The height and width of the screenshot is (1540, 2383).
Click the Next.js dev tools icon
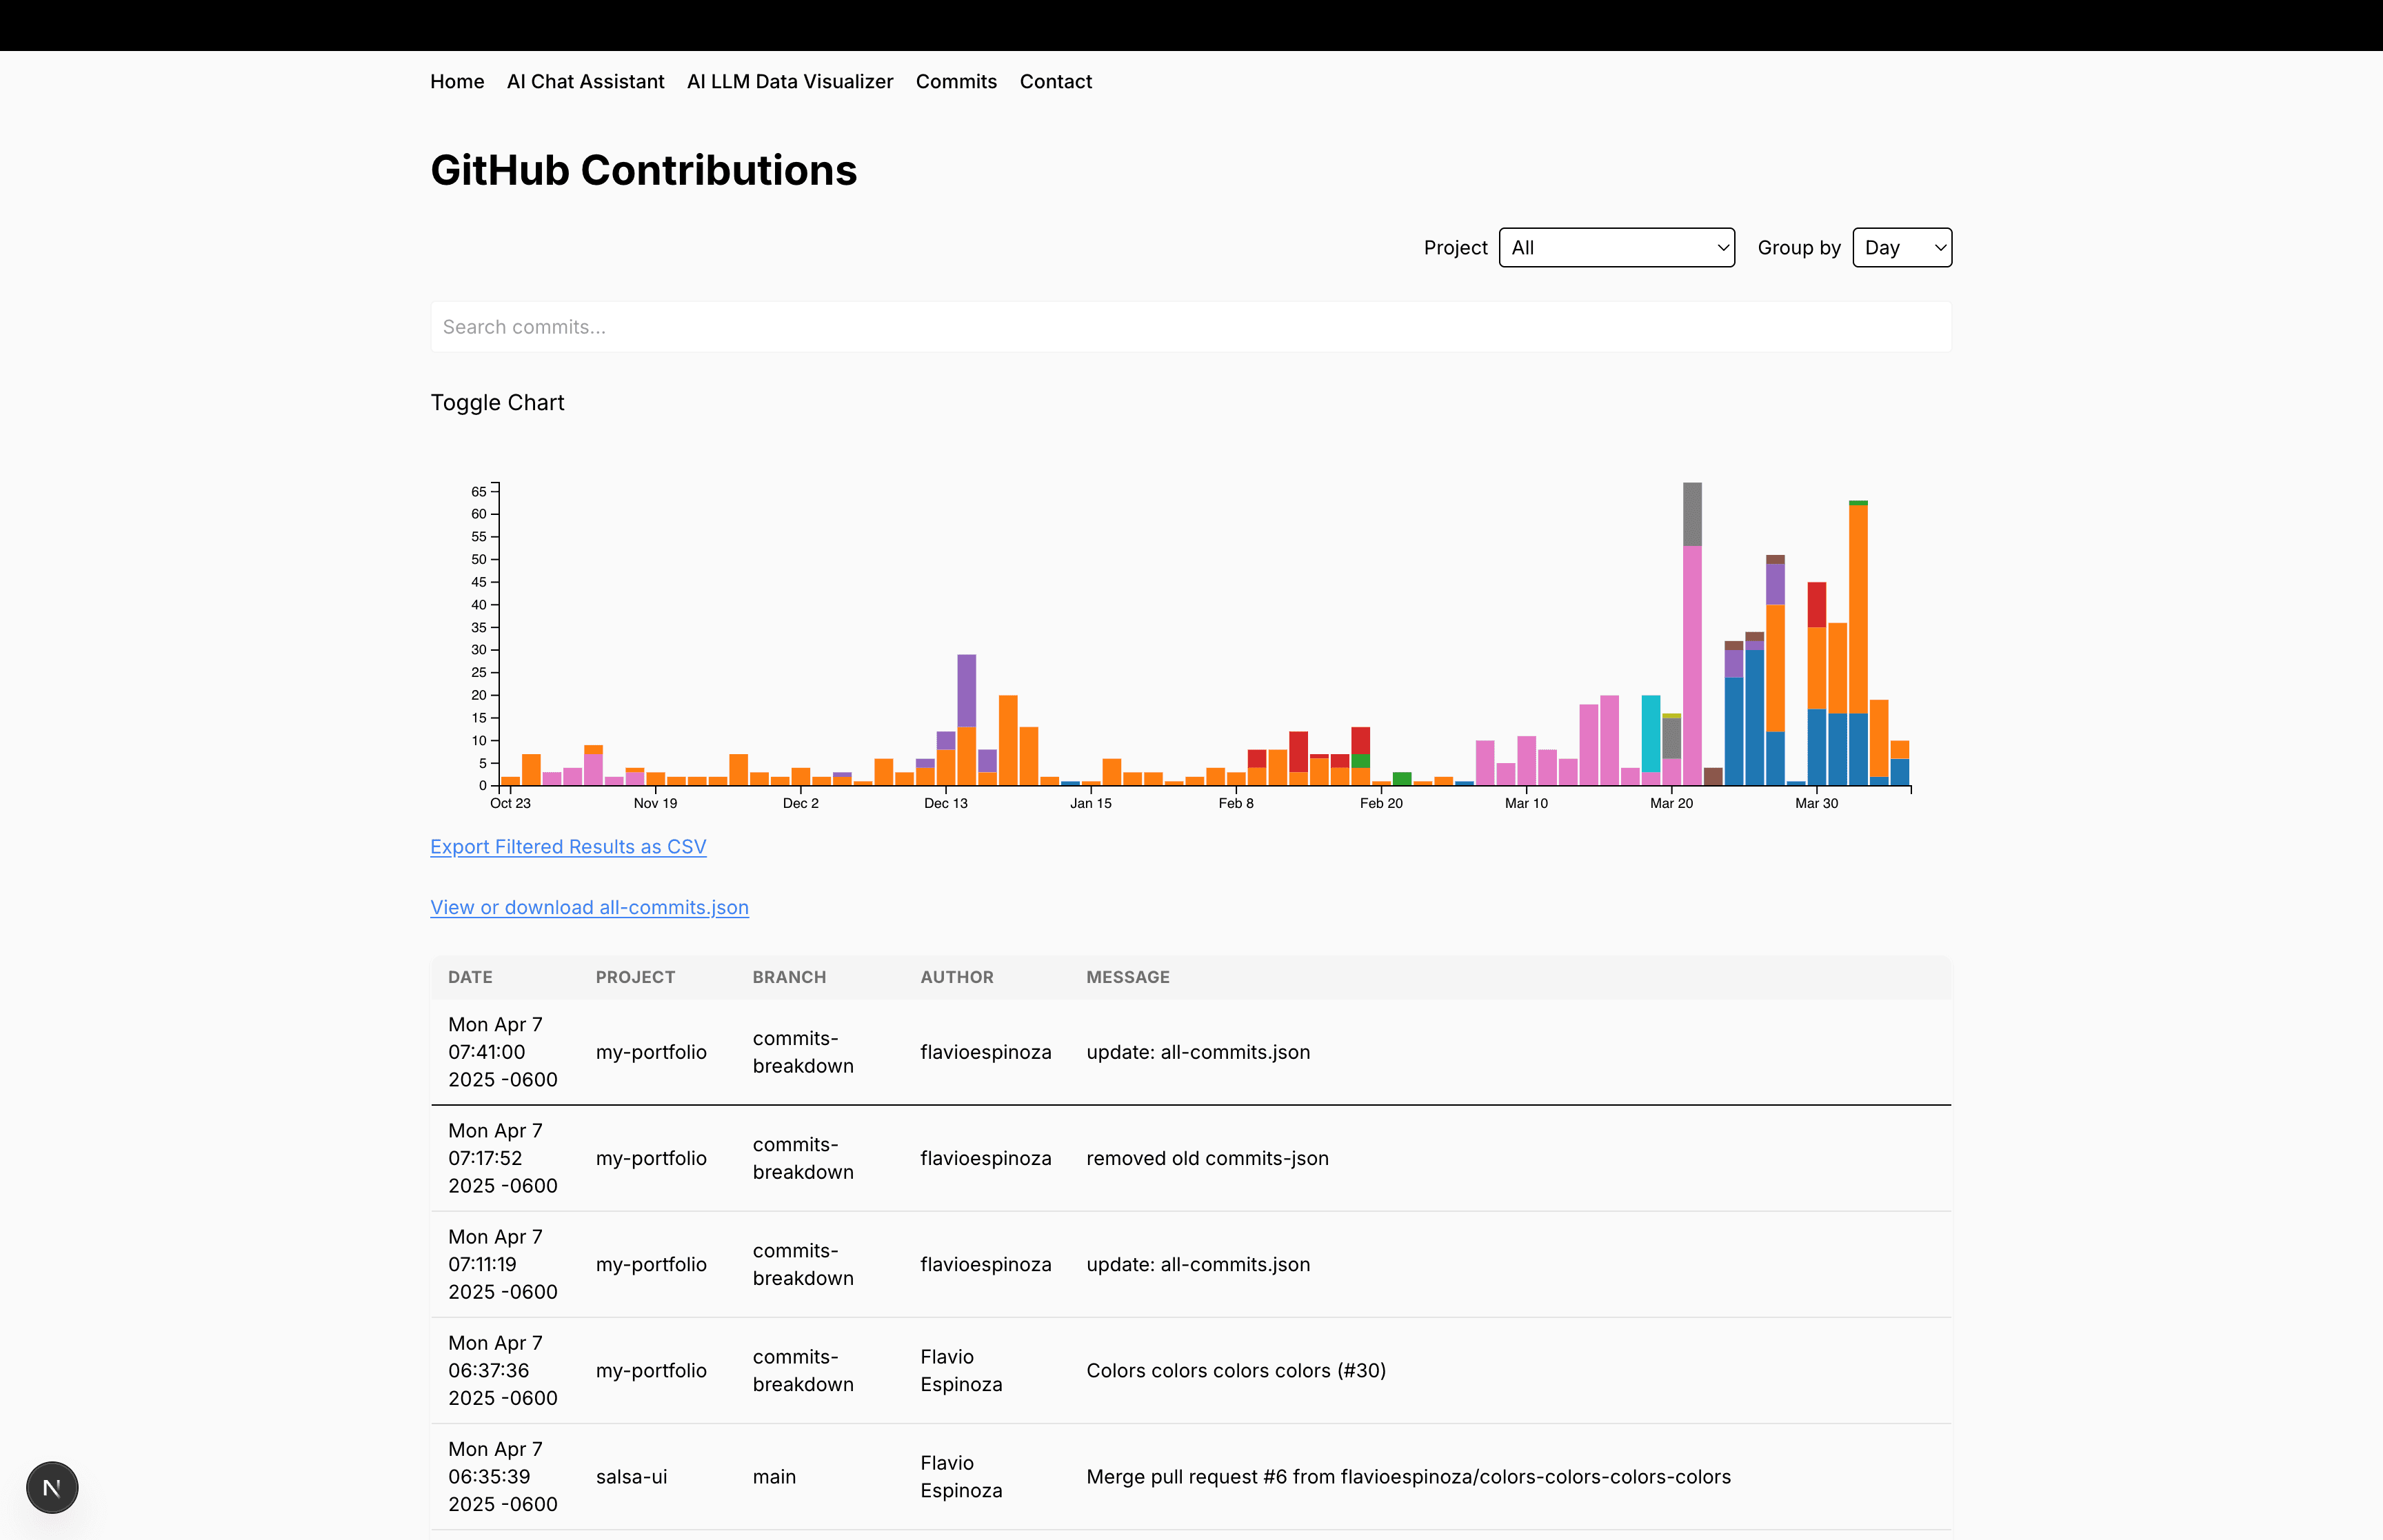pos(52,1487)
